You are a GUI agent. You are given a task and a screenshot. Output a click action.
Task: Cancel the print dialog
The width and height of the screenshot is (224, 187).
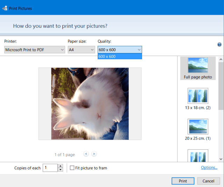coord(209,181)
